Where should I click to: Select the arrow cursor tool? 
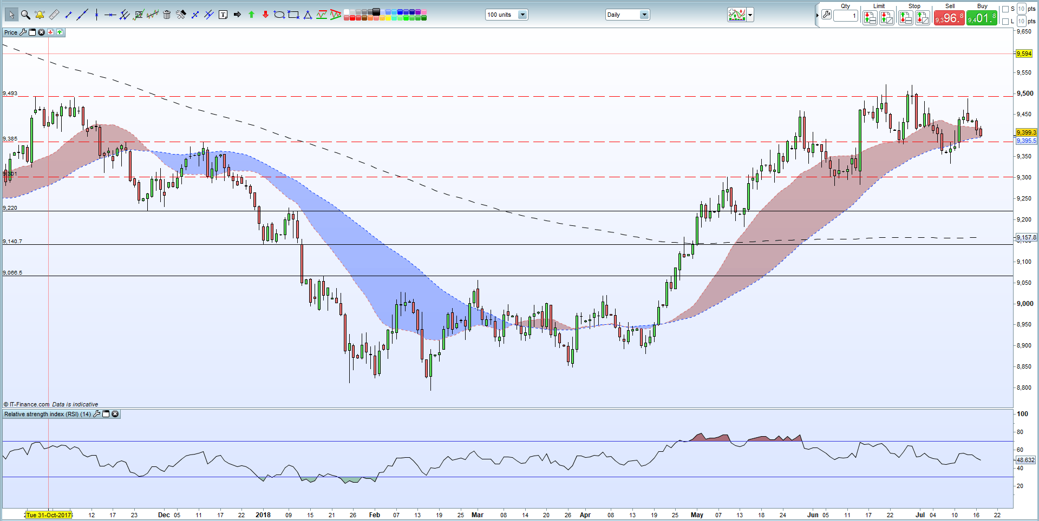11,15
